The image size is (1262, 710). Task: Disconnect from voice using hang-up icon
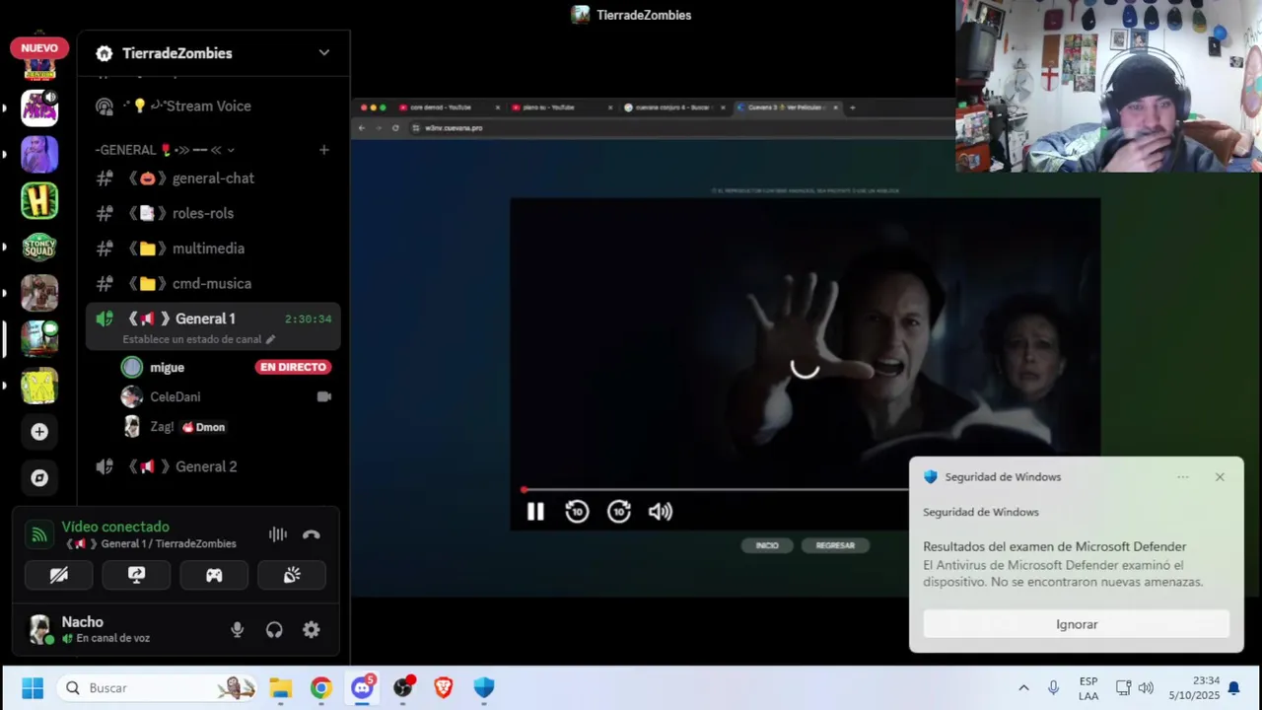(312, 534)
